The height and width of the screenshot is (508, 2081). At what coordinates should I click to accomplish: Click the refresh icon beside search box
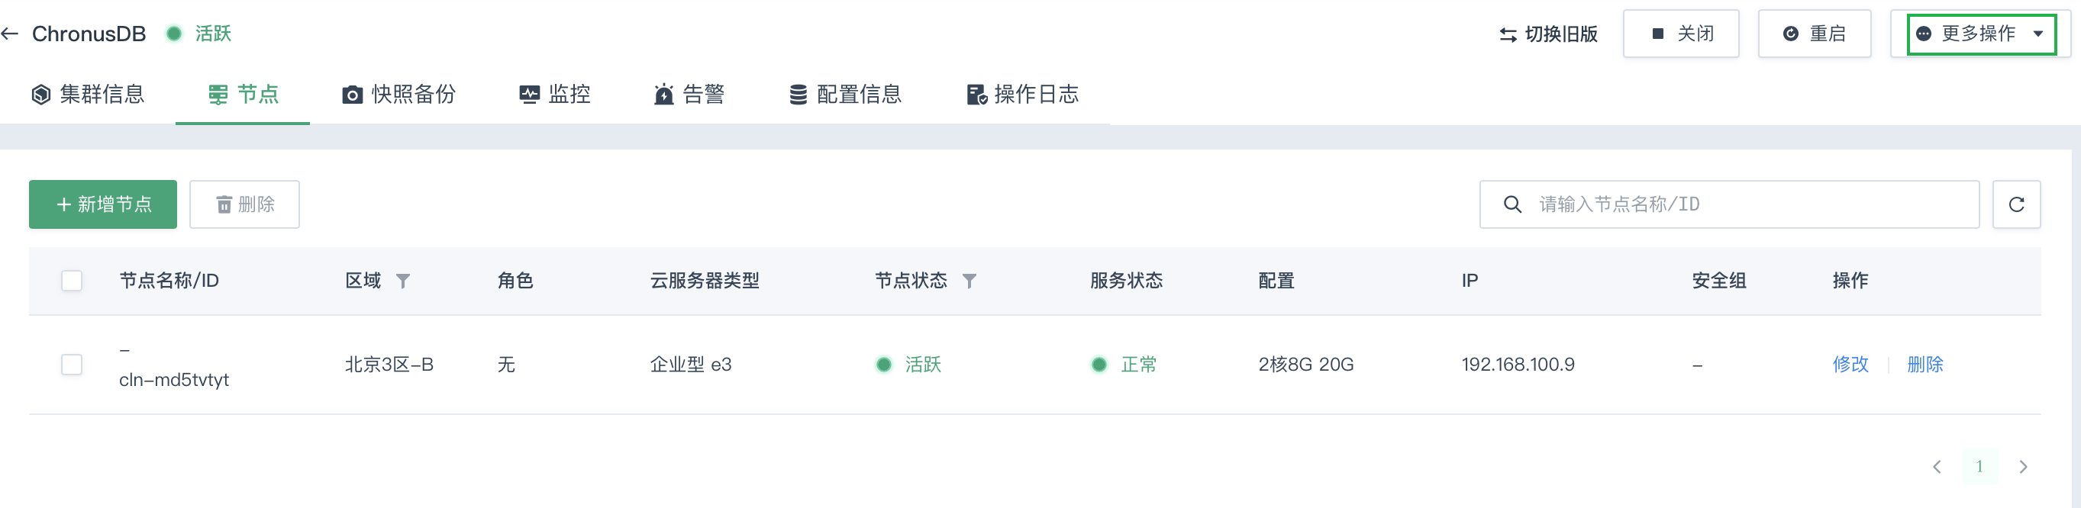(2016, 204)
